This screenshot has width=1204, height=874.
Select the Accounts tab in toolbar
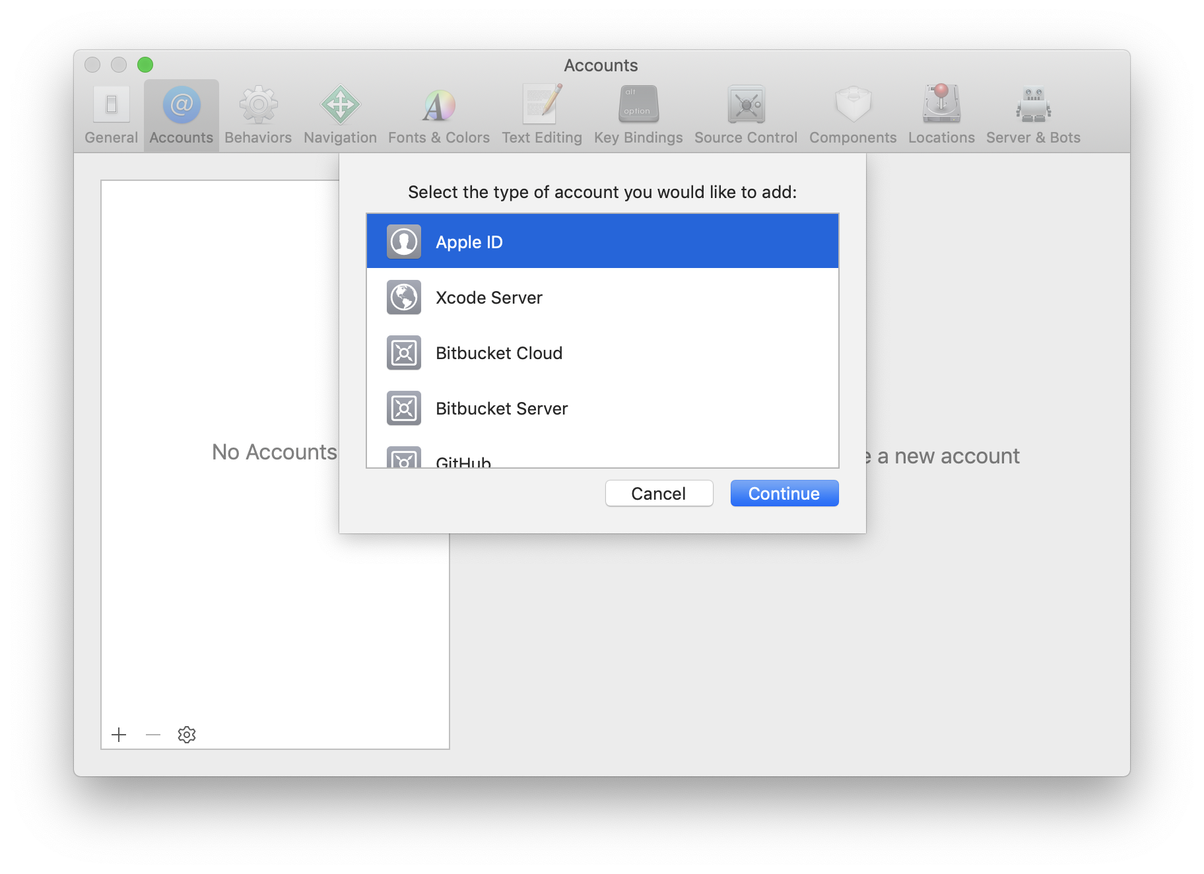pyautogui.click(x=182, y=115)
